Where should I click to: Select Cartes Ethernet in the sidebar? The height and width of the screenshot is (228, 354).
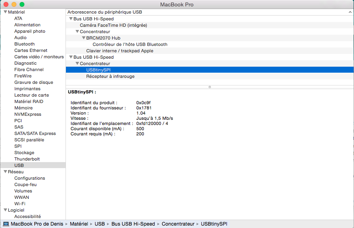coord(31,50)
